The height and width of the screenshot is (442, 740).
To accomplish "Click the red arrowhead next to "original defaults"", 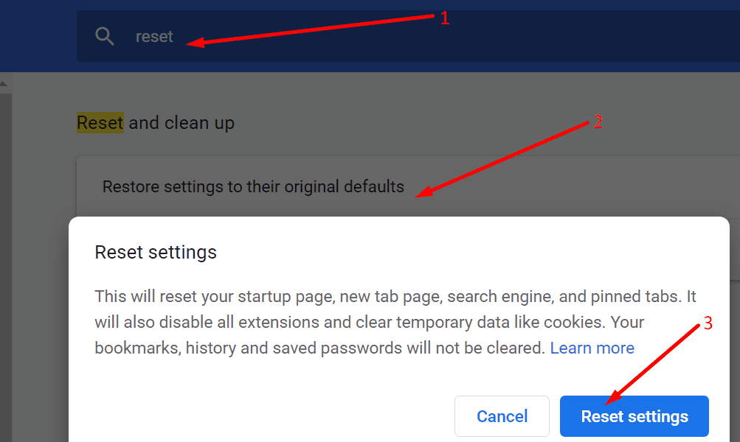I will coord(423,192).
